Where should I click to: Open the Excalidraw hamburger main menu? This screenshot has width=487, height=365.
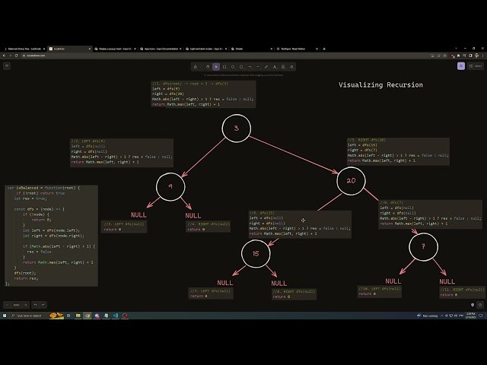pyautogui.click(x=7, y=66)
